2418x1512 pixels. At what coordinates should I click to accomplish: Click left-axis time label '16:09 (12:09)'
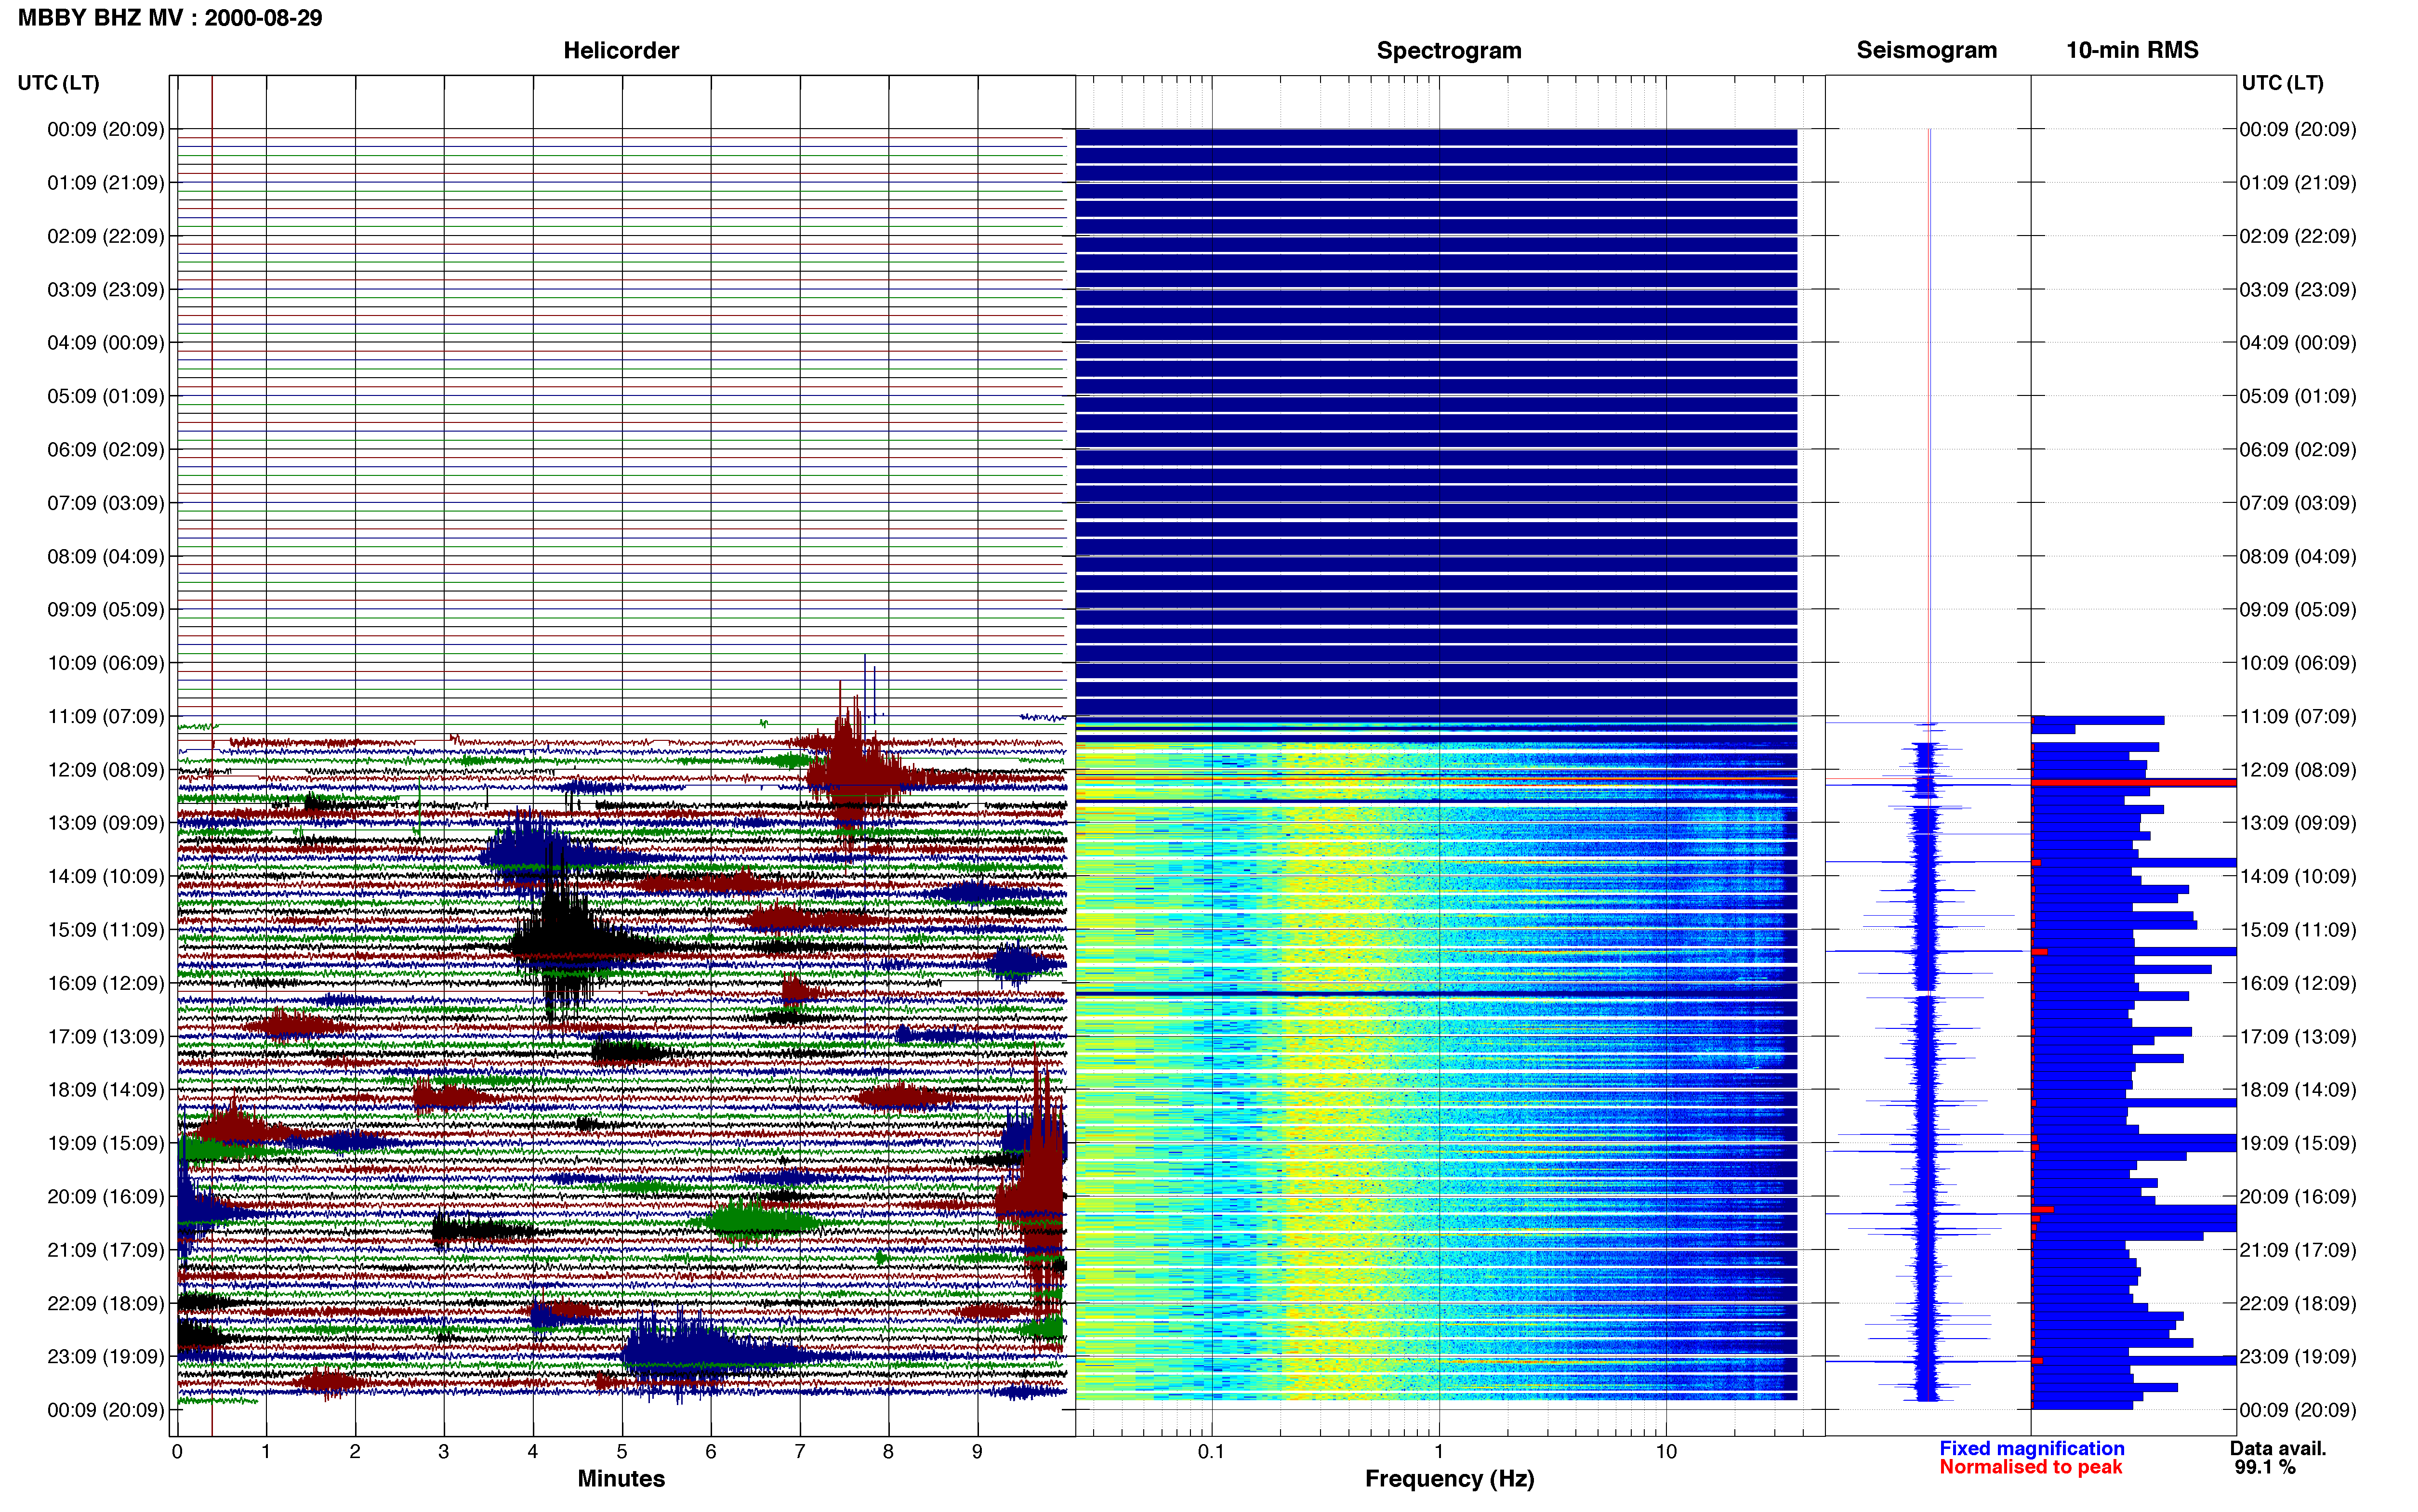106,983
